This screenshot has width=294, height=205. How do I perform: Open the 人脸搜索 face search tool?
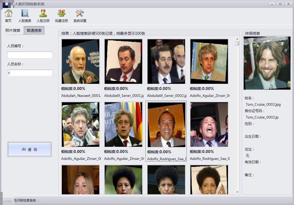point(25,15)
